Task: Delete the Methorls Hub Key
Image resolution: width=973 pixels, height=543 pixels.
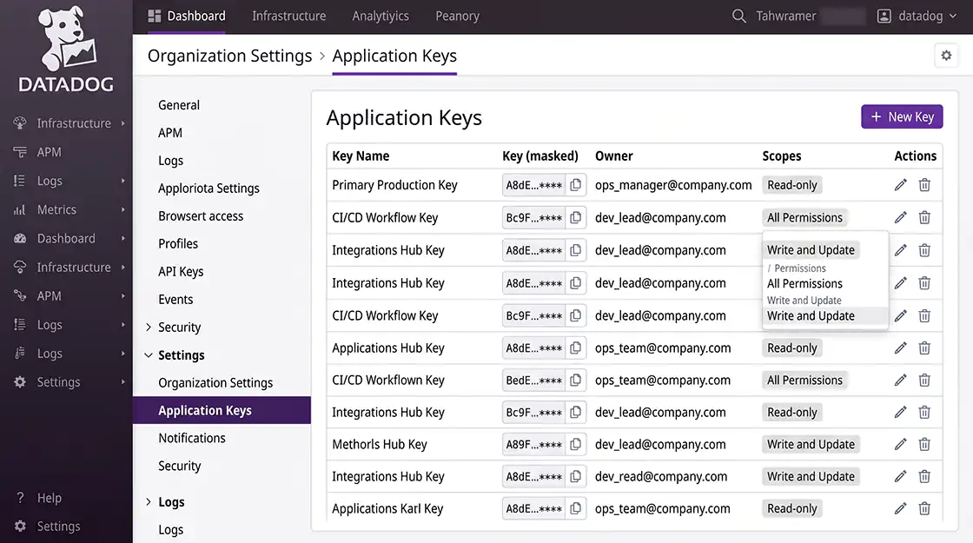Action: (x=924, y=444)
